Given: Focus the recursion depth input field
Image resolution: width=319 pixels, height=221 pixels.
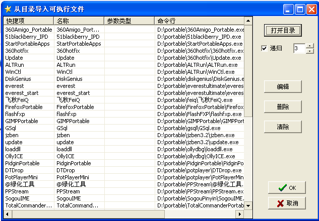Looking at the screenshot, I should pyautogui.click(x=299, y=48).
